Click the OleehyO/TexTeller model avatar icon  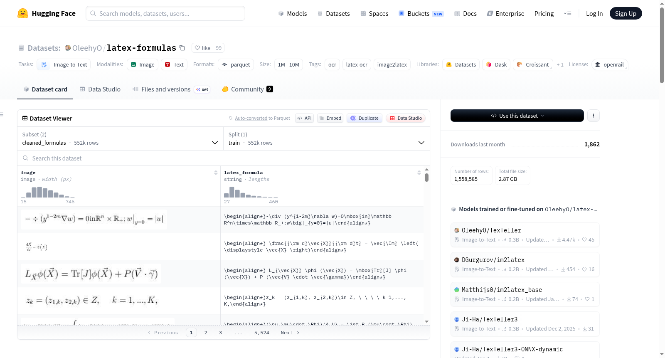click(457, 230)
